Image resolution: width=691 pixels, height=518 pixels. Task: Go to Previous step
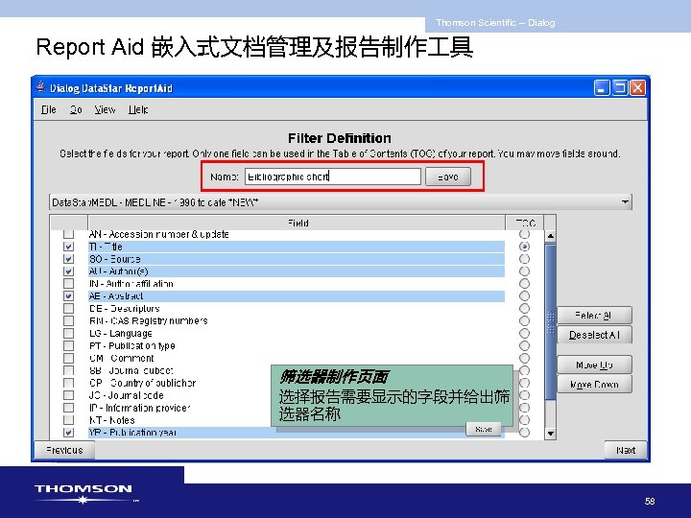[64, 450]
